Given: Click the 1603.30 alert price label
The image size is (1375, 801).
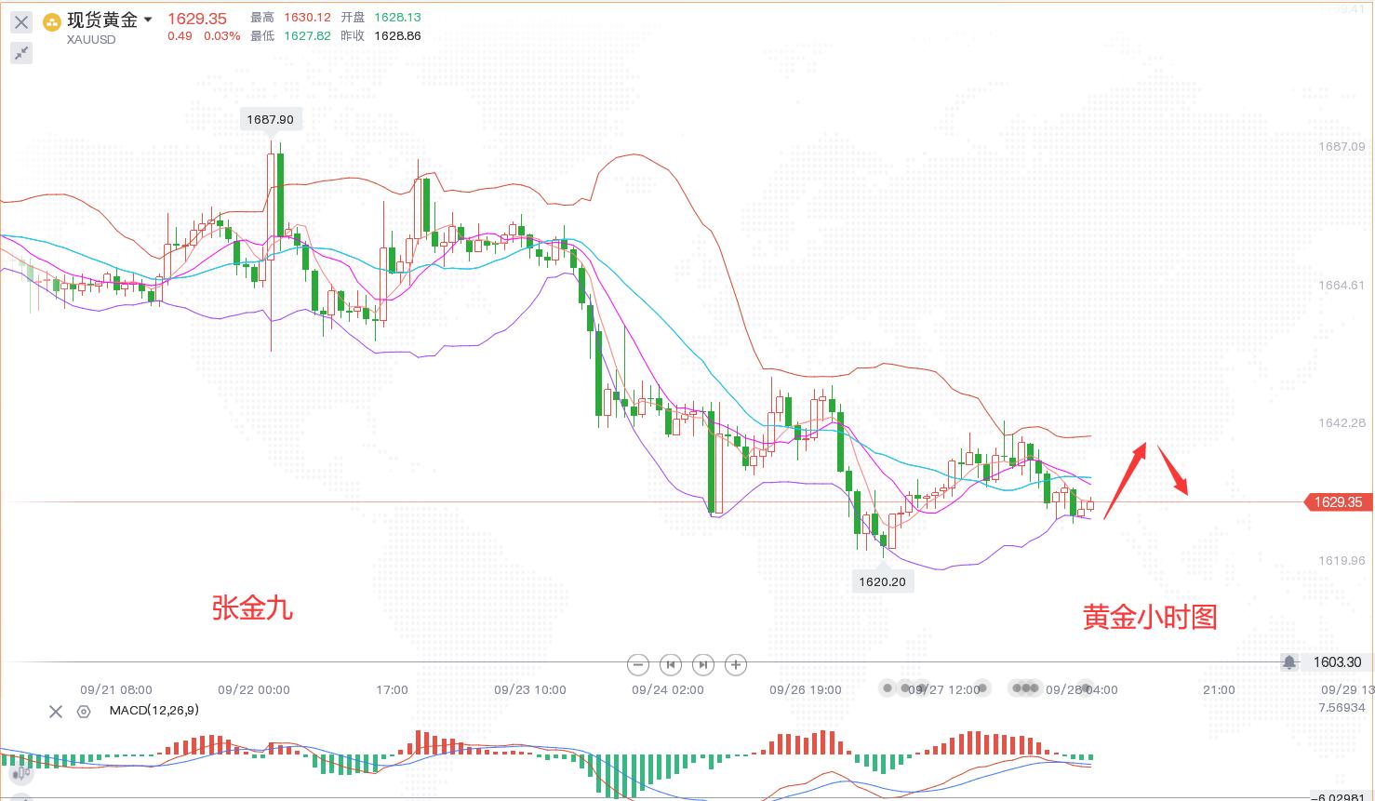Looking at the screenshot, I should tap(1337, 662).
